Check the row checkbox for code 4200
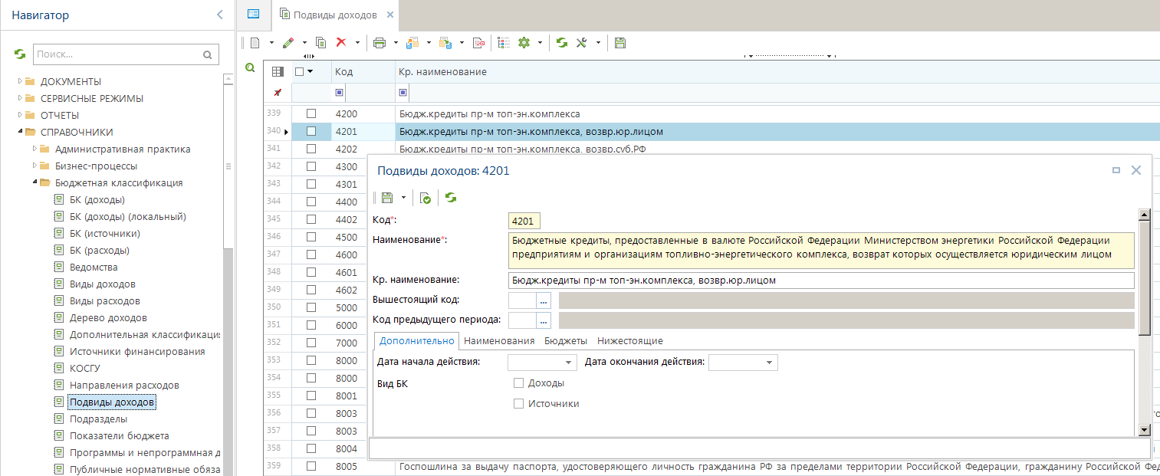This screenshot has height=476, width=1160. (311, 114)
